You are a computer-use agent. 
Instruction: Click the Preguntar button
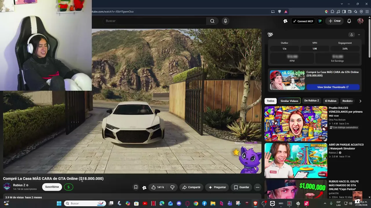[x=217, y=187]
